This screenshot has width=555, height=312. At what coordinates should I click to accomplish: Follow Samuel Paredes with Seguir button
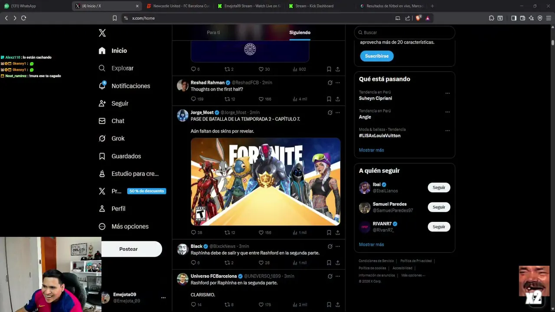click(439, 207)
